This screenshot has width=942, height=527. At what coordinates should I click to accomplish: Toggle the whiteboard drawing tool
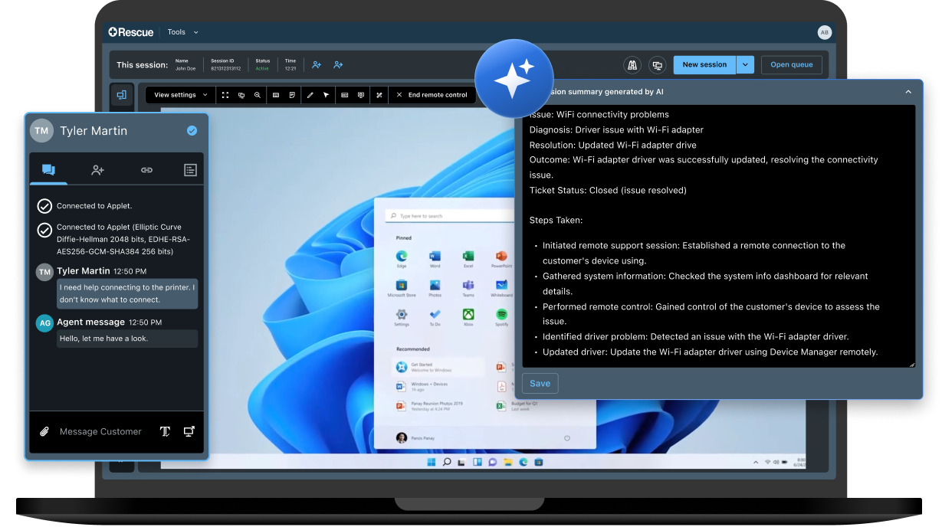click(276, 95)
